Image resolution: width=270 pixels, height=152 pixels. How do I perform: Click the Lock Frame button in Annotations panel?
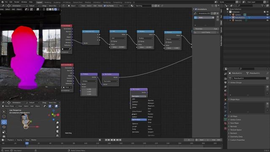pyautogui.click(x=206, y=32)
